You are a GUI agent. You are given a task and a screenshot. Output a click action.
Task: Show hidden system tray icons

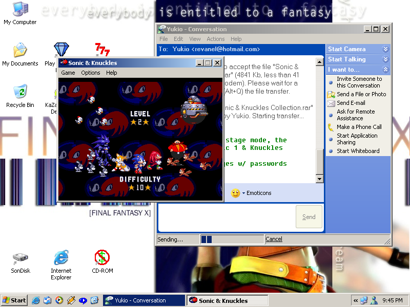click(x=356, y=300)
